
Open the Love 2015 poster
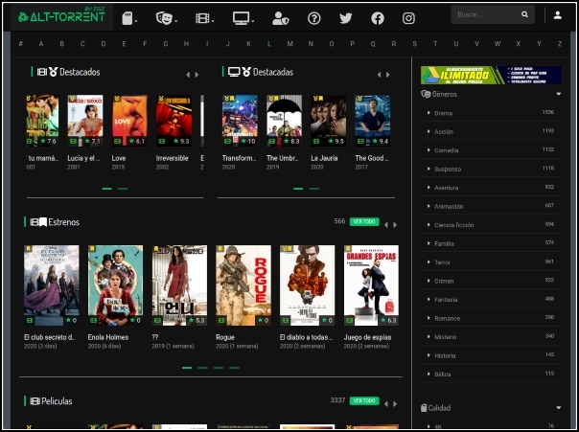coord(129,121)
